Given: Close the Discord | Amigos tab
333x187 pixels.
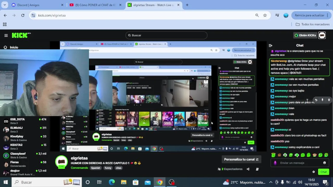Looking at the screenshot, I should point(62,5).
